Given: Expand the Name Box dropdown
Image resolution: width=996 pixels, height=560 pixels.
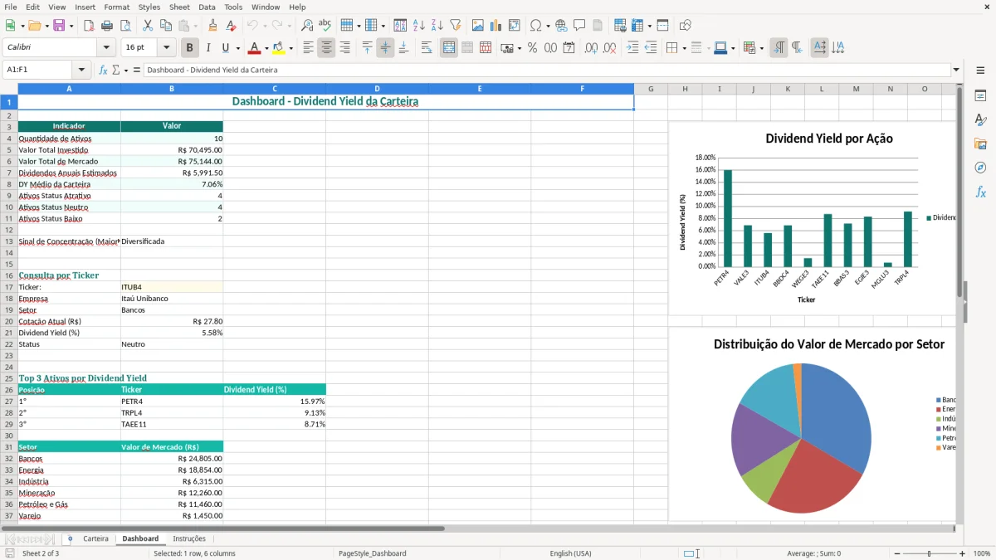Looking at the screenshot, I should [81, 70].
